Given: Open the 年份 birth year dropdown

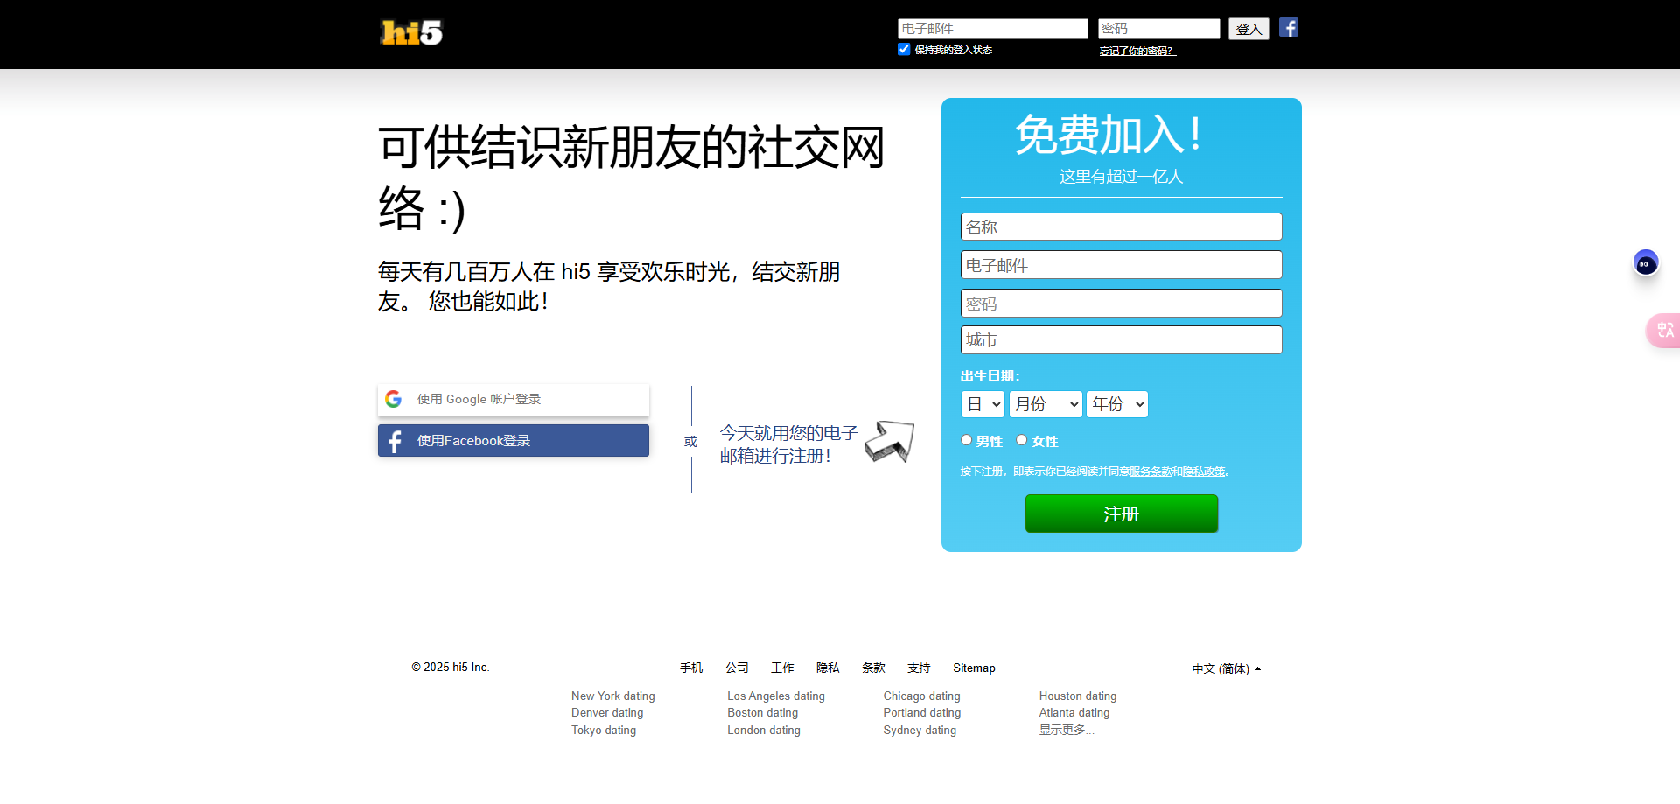Looking at the screenshot, I should coord(1116,404).
